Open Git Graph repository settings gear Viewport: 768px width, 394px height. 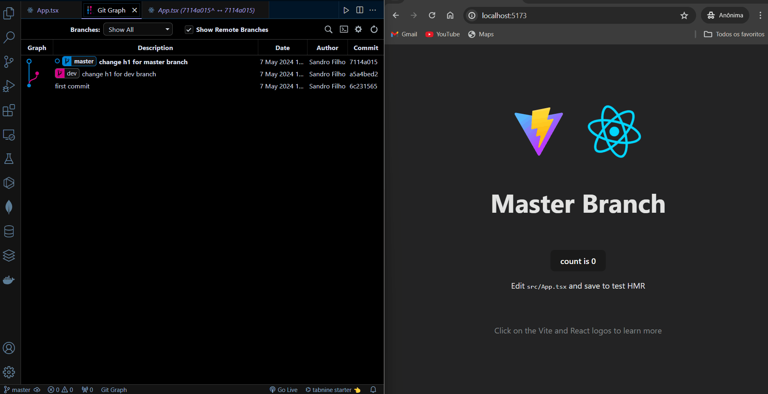coord(358,29)
